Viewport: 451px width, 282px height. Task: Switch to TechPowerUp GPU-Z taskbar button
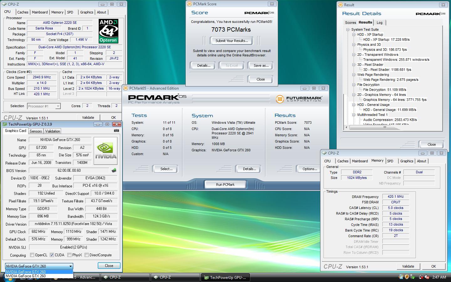click(x=225, y=277)
